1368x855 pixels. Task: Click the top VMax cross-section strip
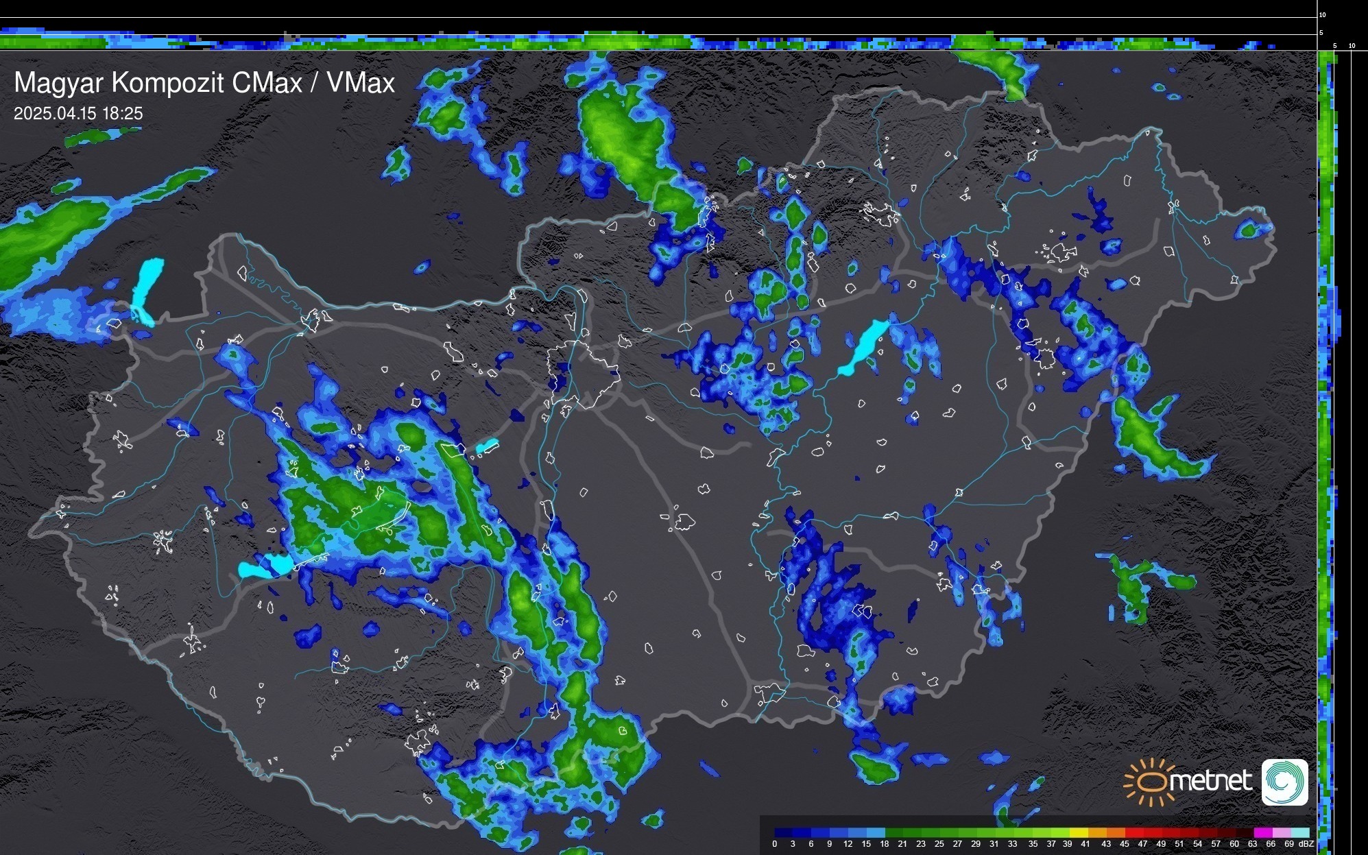point(658,41)
